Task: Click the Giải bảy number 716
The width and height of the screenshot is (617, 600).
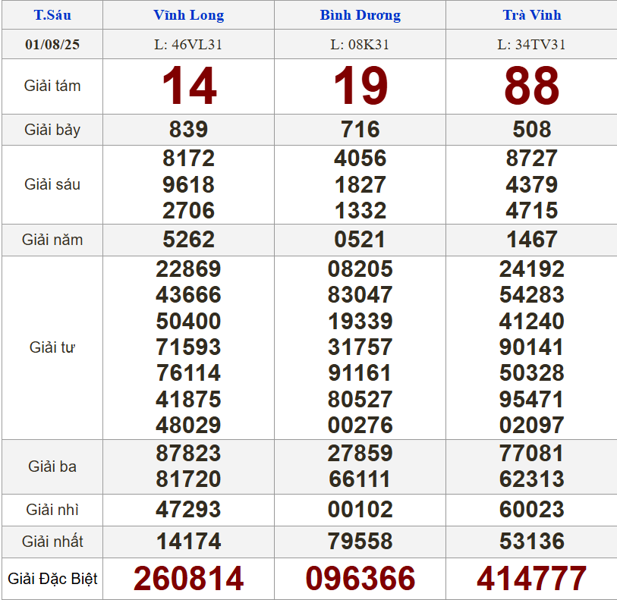Action: pos(360,129)
